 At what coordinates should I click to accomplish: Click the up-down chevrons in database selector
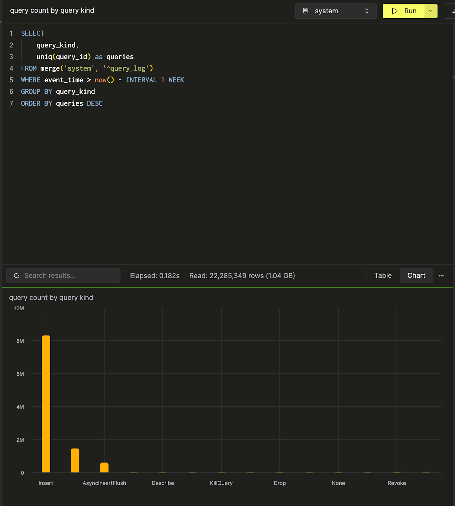[x=367, y=11]
